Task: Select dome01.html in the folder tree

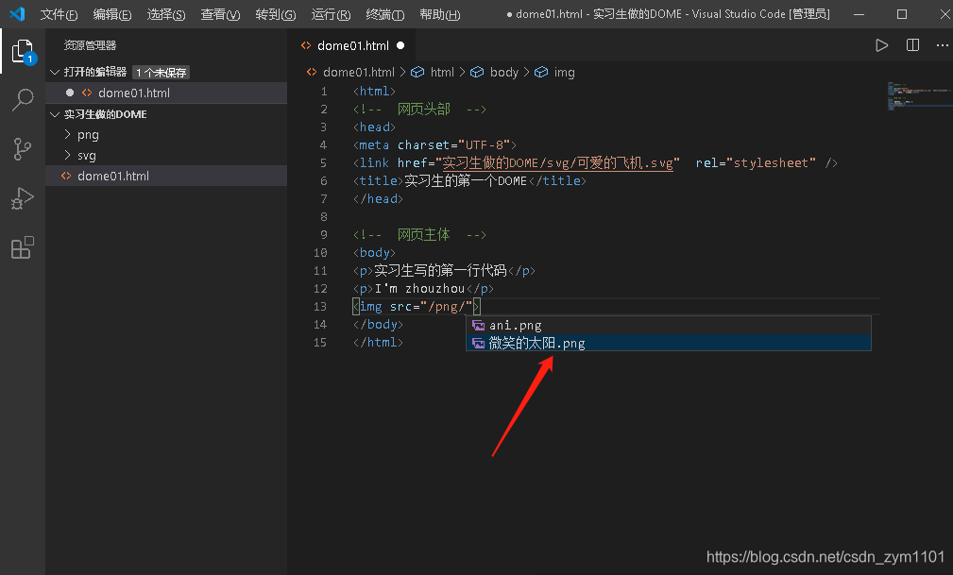Action: point(166,176)
